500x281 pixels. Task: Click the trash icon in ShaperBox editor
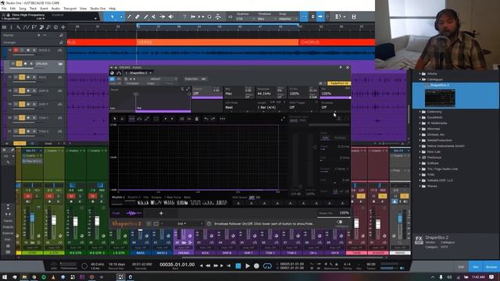tap(197, 119)
